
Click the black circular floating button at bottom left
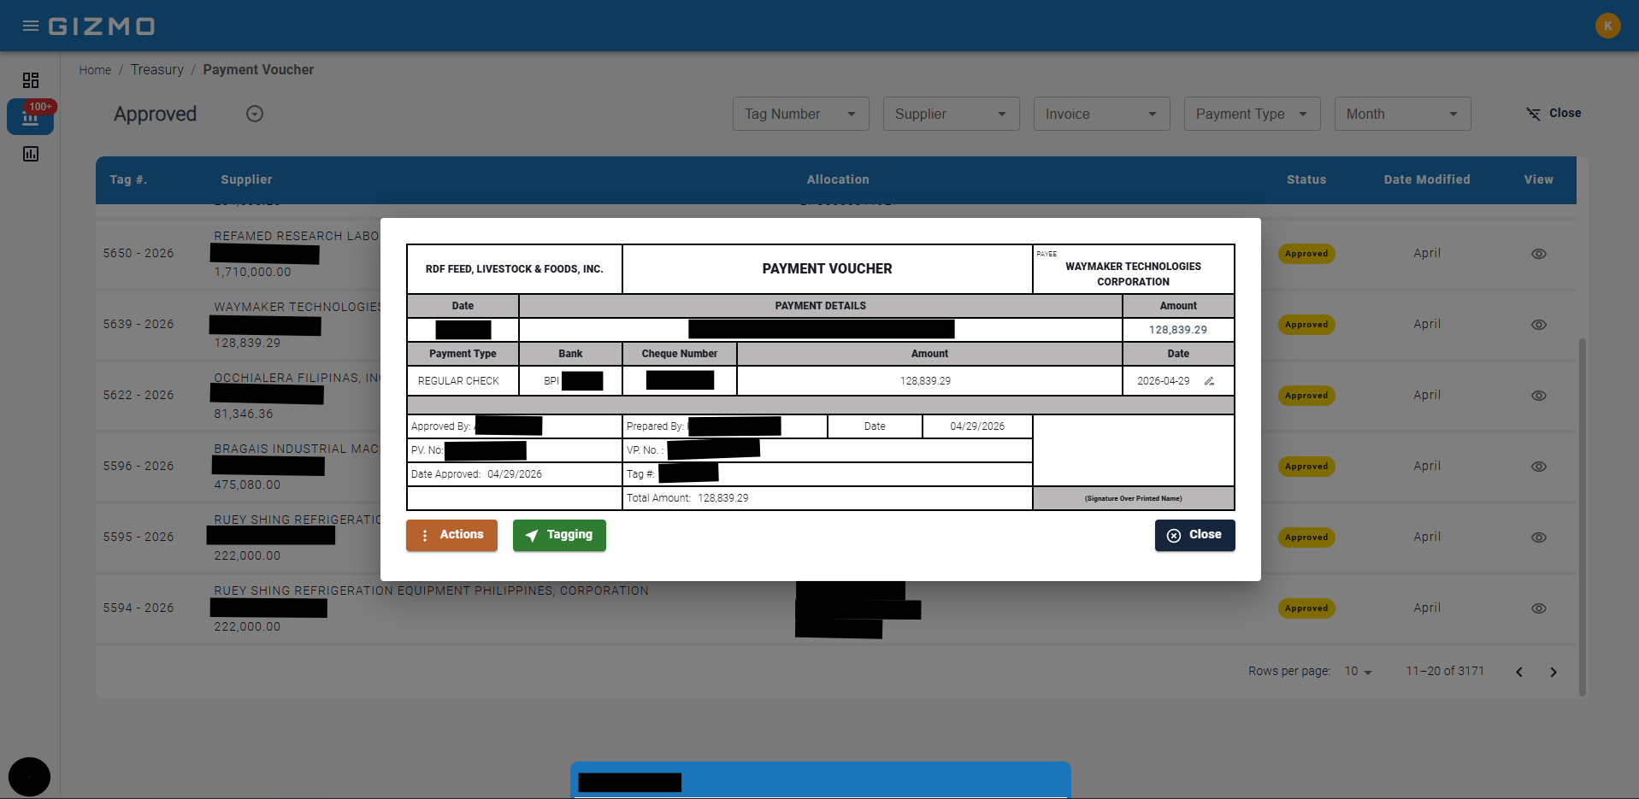(x=29, y=778)
